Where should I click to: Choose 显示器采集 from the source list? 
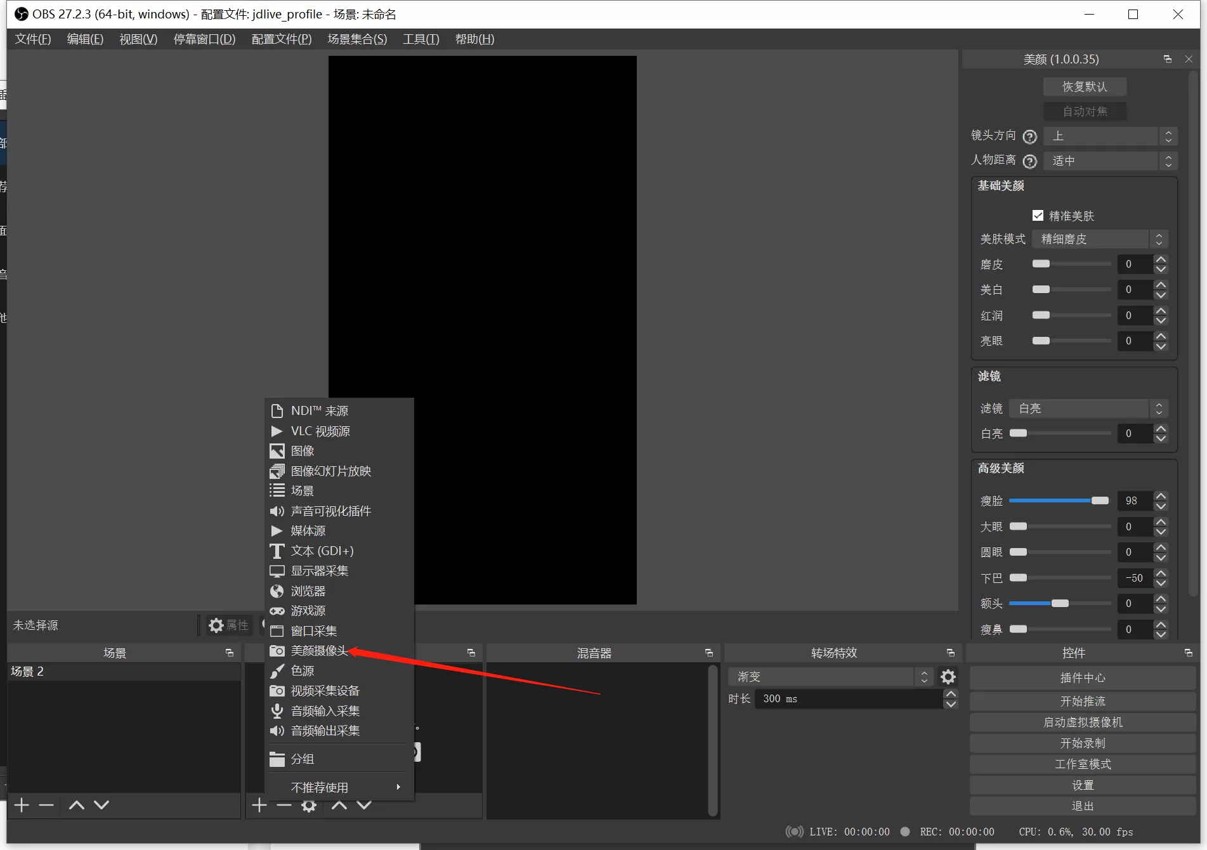(x=319, y=571)
